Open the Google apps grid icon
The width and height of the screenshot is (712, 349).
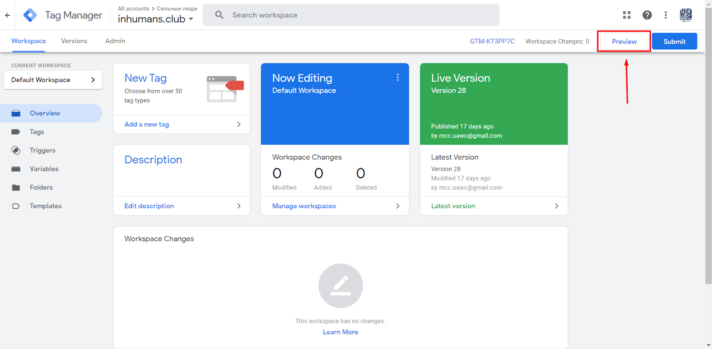click(627, 15)
